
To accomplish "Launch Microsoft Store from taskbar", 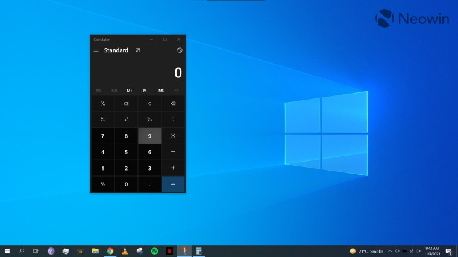I will [80, 251].
